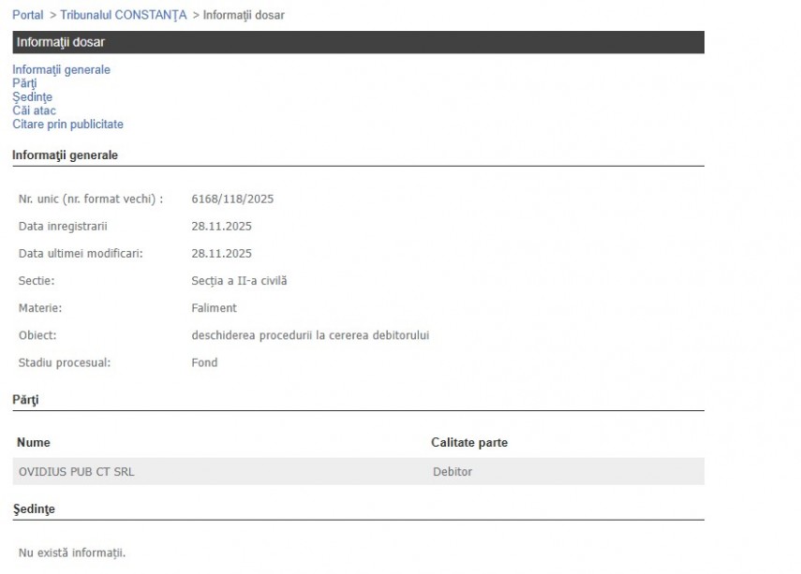
Task: Click the Nume column header
Action: (34, 442)
